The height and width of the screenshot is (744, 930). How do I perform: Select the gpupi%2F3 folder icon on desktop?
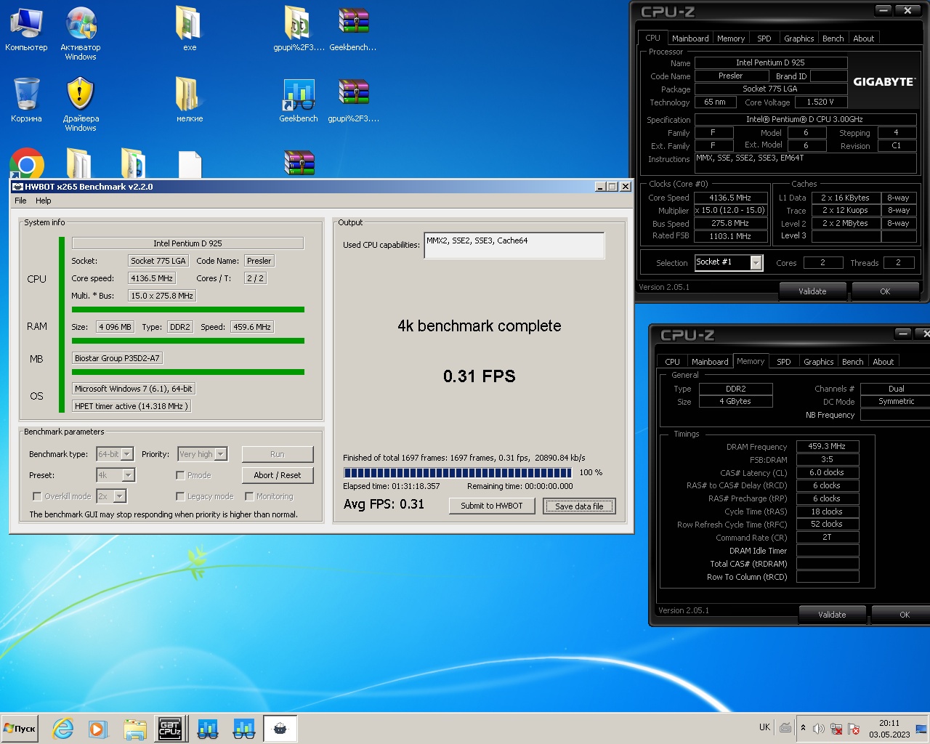point(298,29)
